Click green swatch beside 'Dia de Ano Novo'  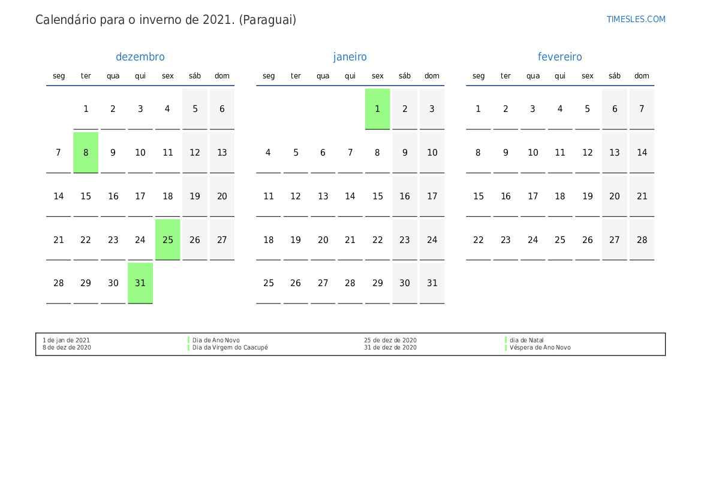click(188, 340)
